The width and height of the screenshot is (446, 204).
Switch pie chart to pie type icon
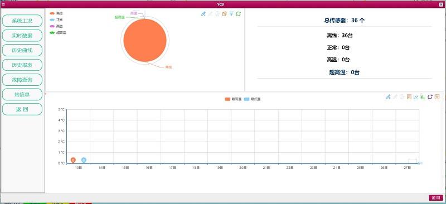pos(224,14)
